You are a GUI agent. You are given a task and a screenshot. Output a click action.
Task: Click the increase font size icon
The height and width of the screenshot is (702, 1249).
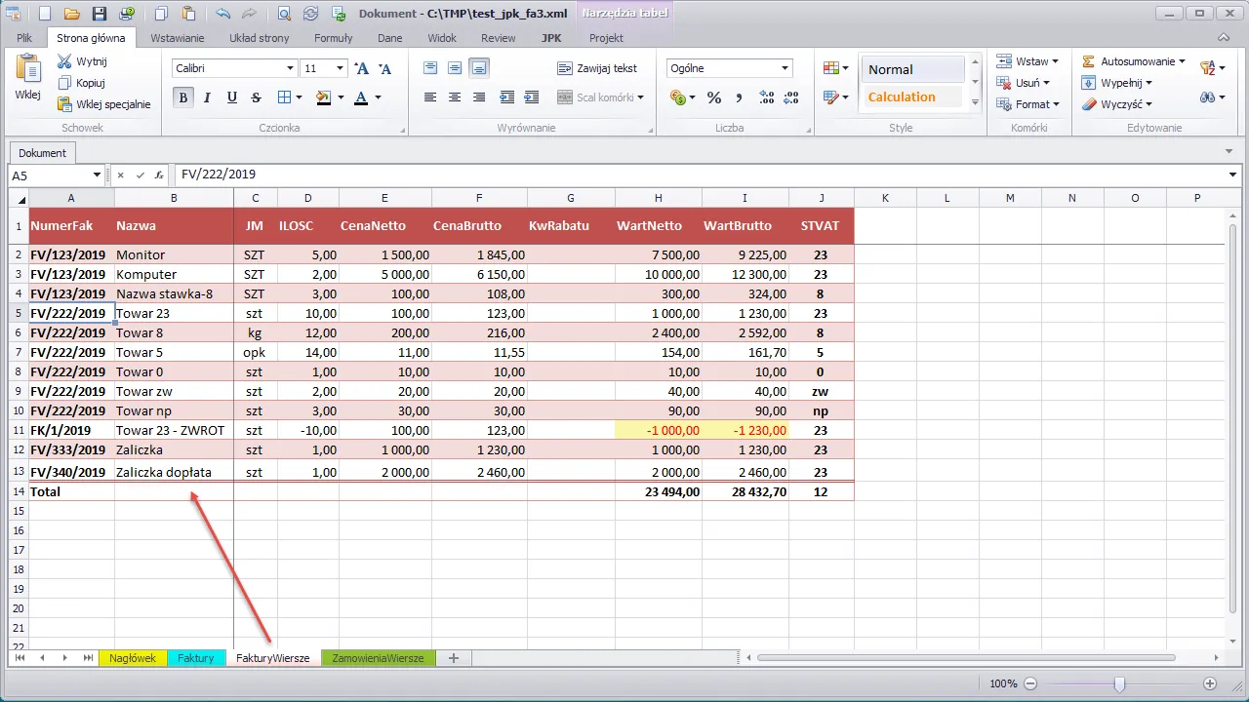pyautogui.click(x=362, y=68)
